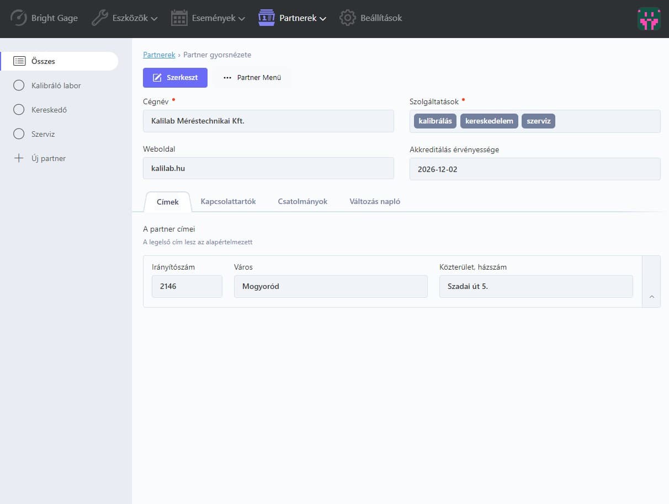
Task: Open the Változás napló tab
Action: [x=375, y=202]
